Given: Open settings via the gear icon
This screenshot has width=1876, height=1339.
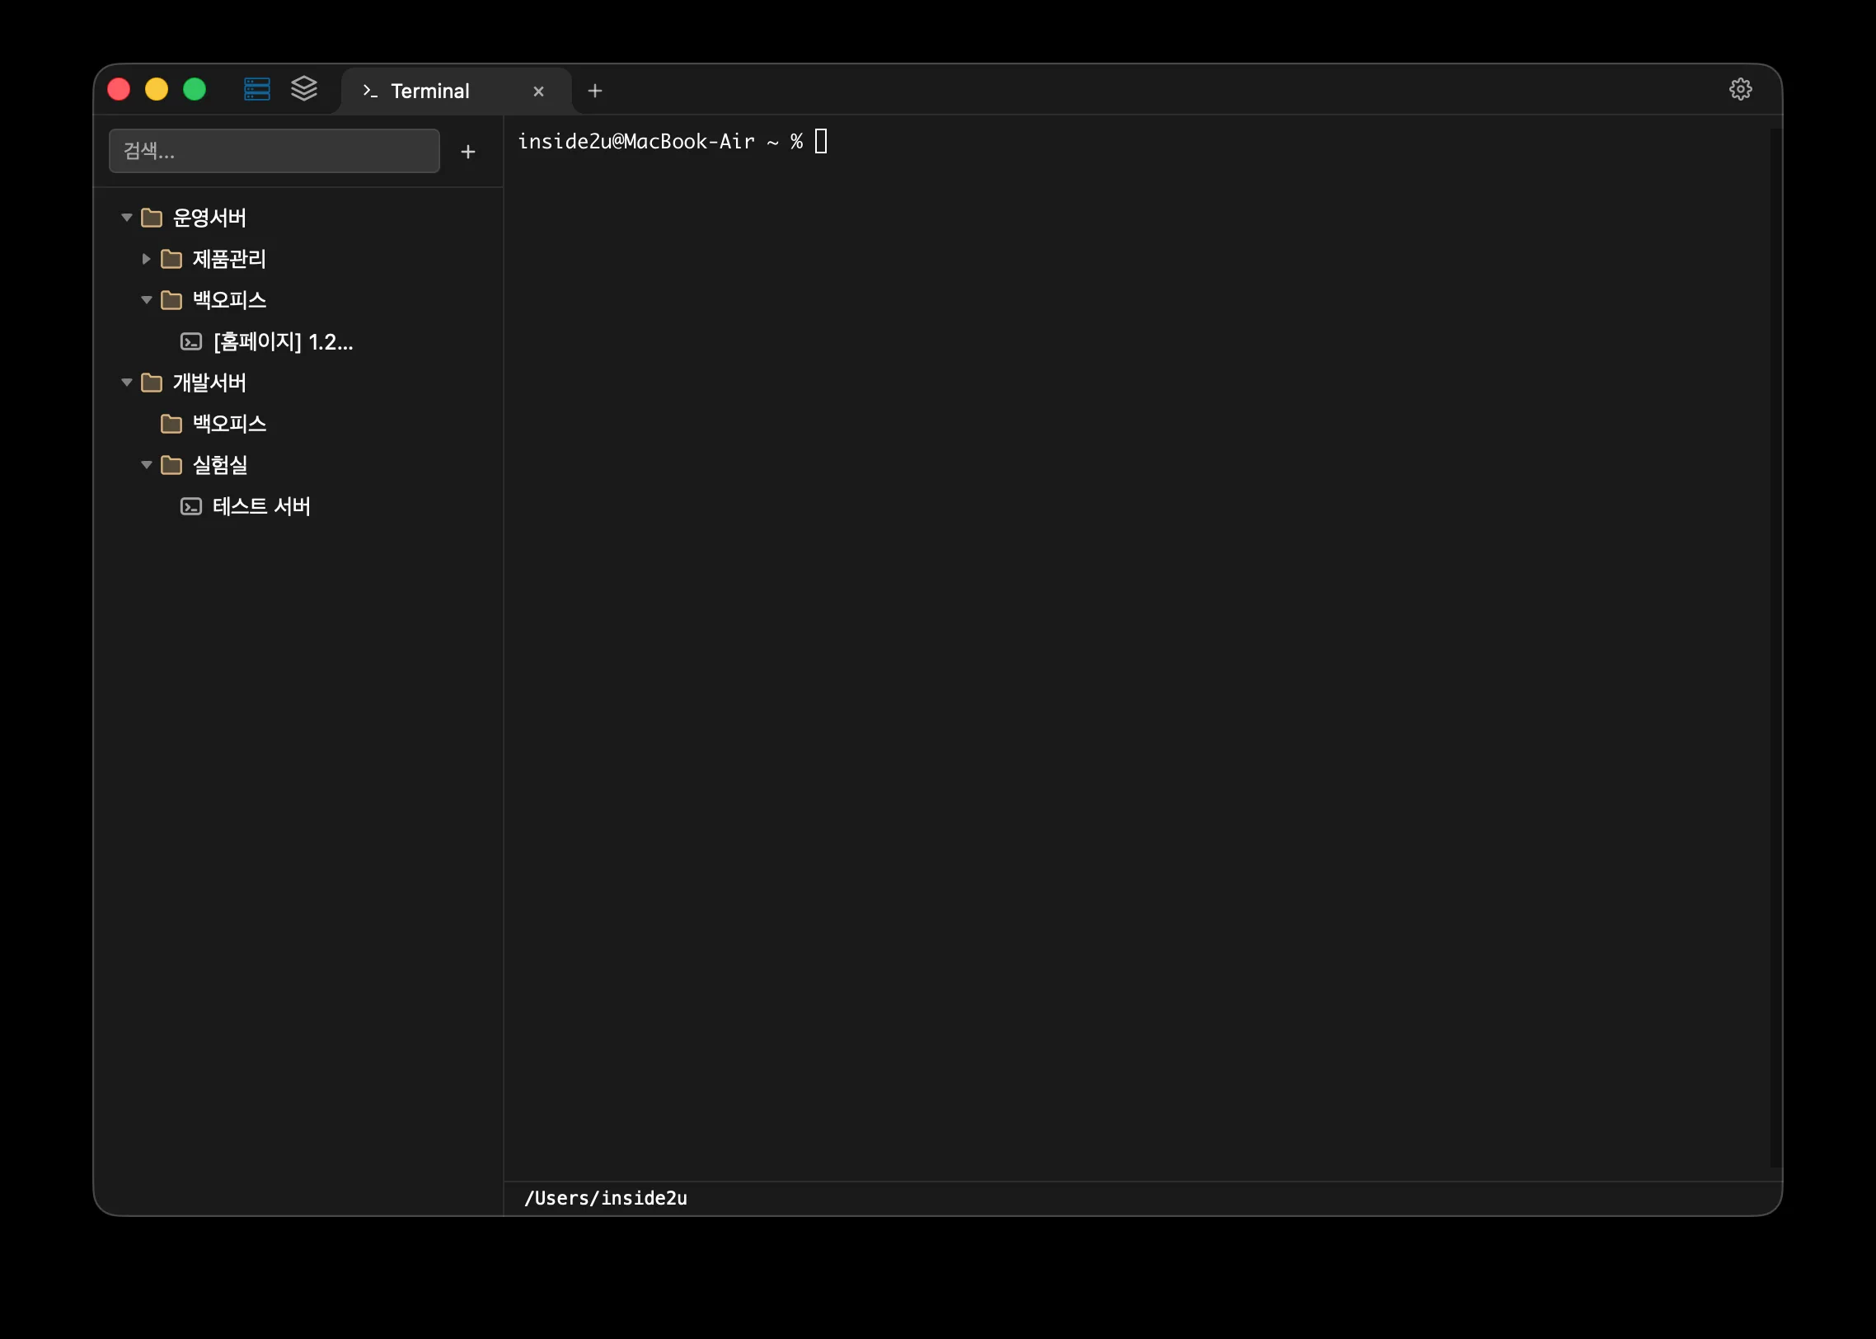Looking at the screenshot, I should pos(1740,89).
